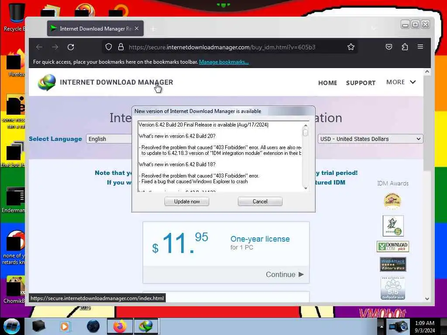447x335 pixels.
Task: Click the browser back arrow
Action: click(x=39, y=47)
